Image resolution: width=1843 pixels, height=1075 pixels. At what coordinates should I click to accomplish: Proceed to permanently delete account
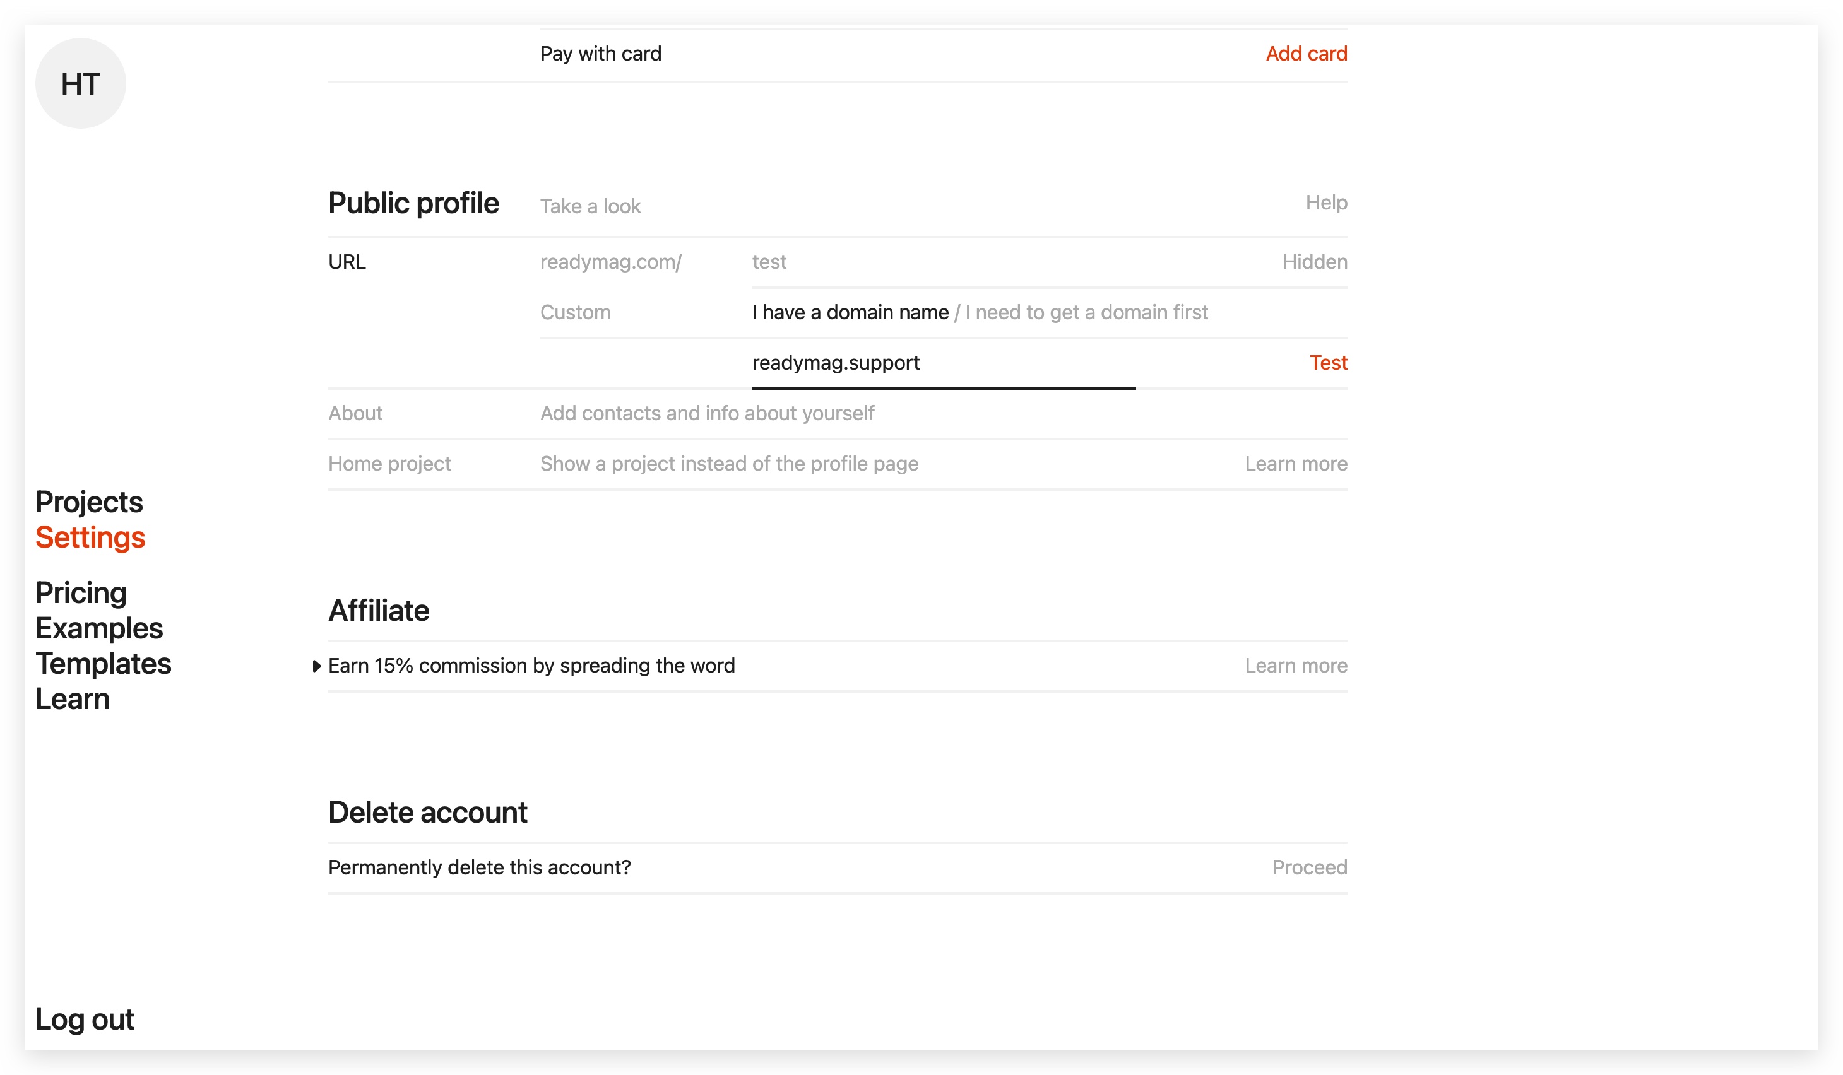(x=1309, y=867)
